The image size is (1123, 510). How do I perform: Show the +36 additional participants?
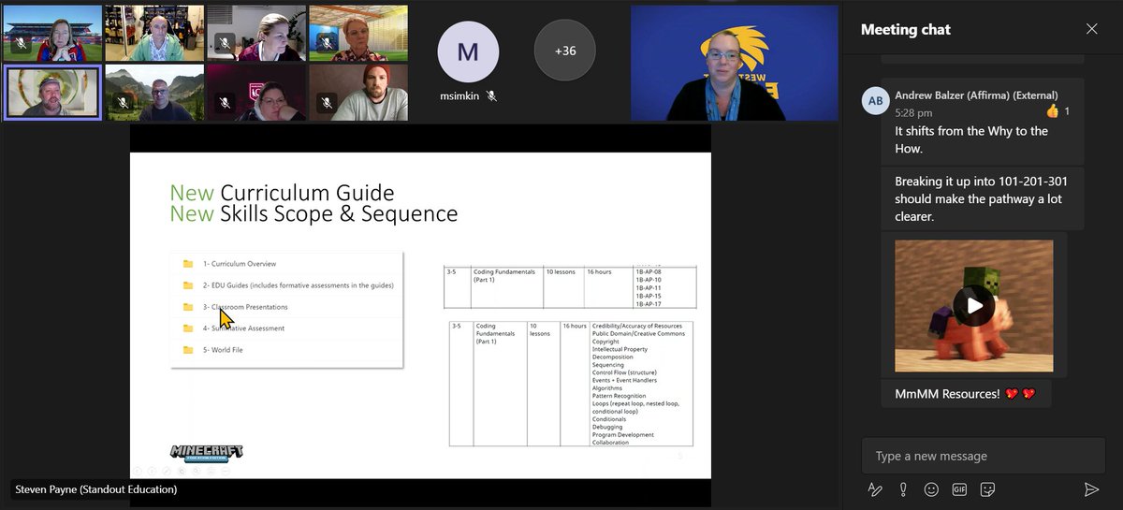tap(564, 51)
